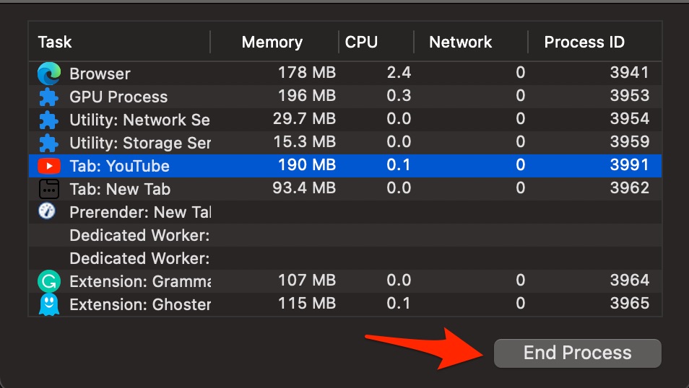Select the second Dedicated Worker row
The height and width of the screenshot is (388, 689).
[345, 258]
